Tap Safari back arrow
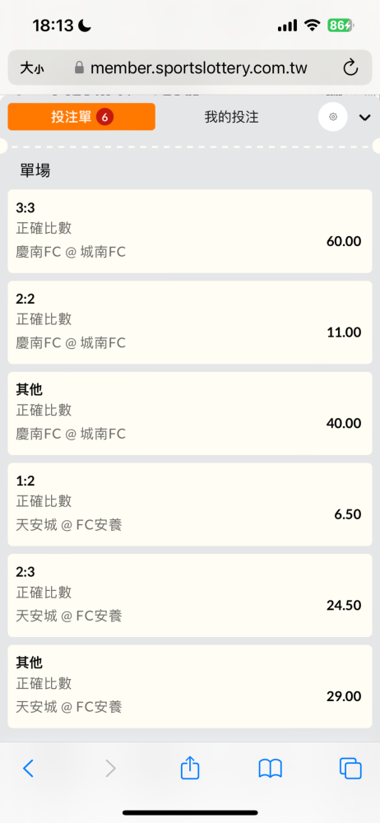Screen dimensions: 380x823 (28, 769)
